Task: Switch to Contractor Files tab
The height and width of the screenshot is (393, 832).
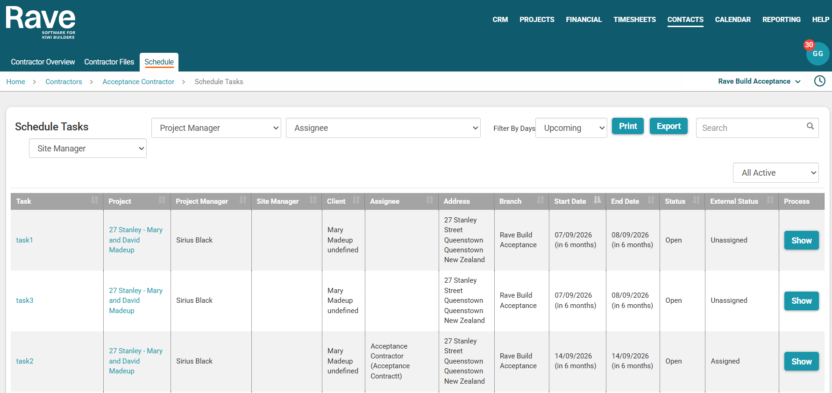Action: click(109, 62)
